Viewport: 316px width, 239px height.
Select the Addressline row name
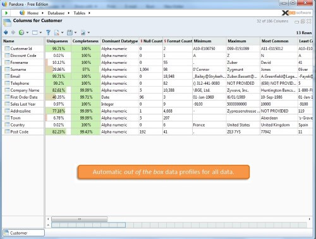pos(20,111)
